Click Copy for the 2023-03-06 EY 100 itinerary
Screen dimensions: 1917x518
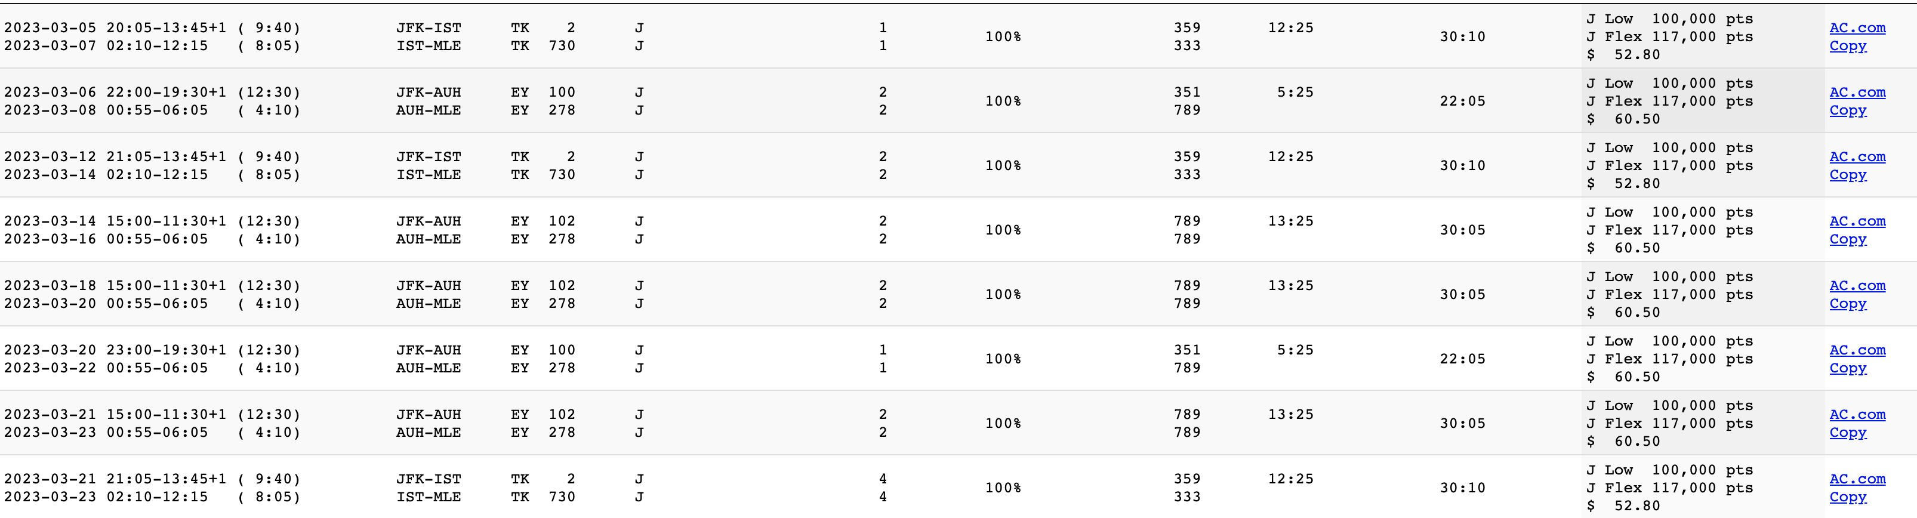[1848, 110]
